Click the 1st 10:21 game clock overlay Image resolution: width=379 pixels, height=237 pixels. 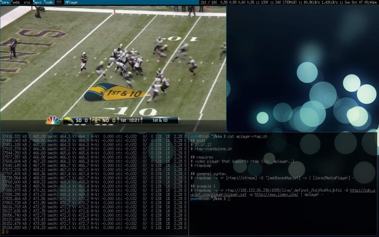(x=130, y=120)
